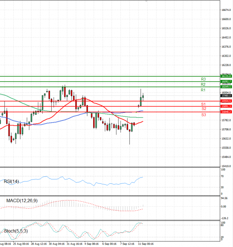
Task: Click the 15782.0 price axis value
Action: tap(226, 120)
